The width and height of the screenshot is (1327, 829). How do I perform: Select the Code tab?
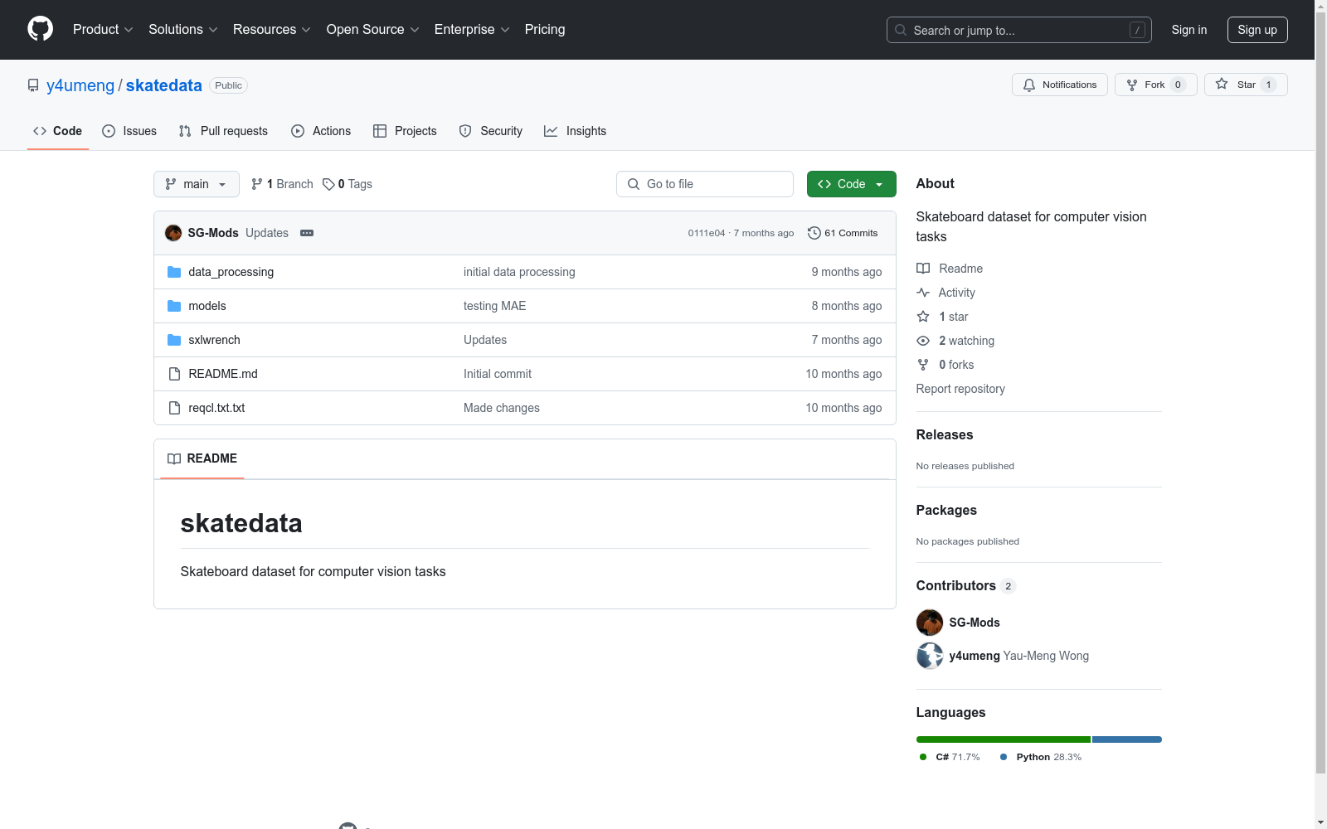pyautogui.click(x=58, y=131)
